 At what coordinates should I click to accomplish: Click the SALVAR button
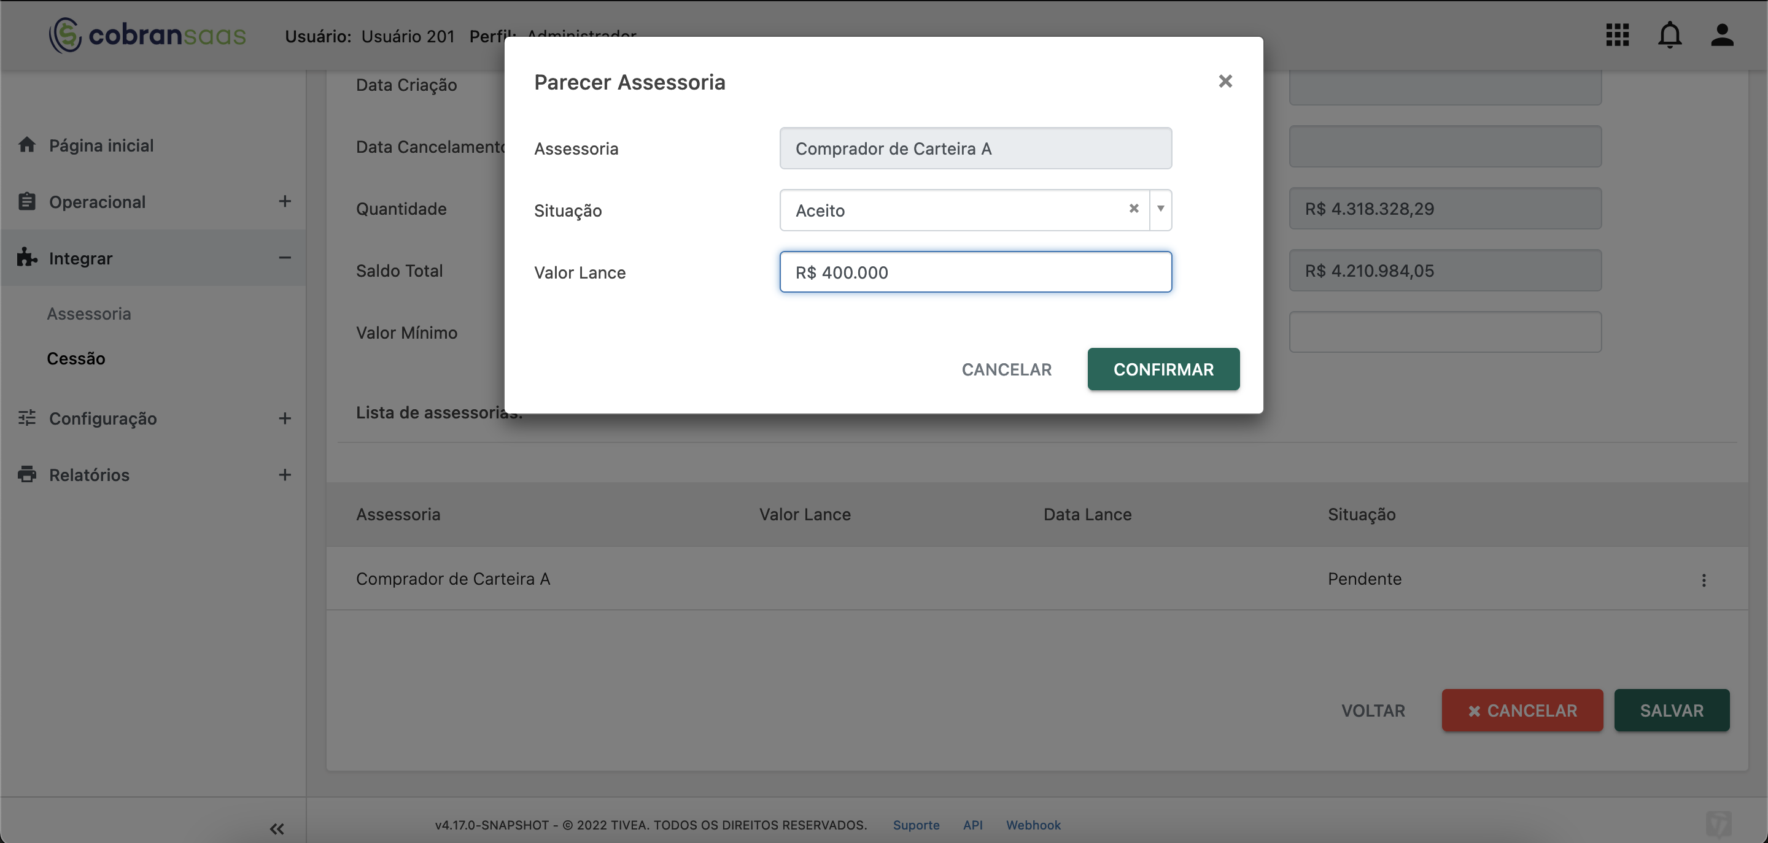1671,710
